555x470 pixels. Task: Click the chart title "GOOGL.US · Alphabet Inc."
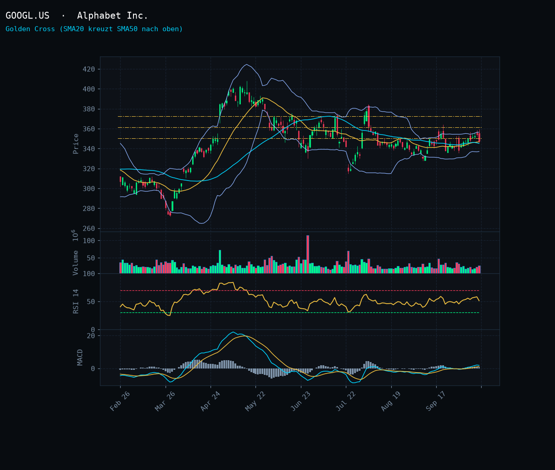[77, 16]
